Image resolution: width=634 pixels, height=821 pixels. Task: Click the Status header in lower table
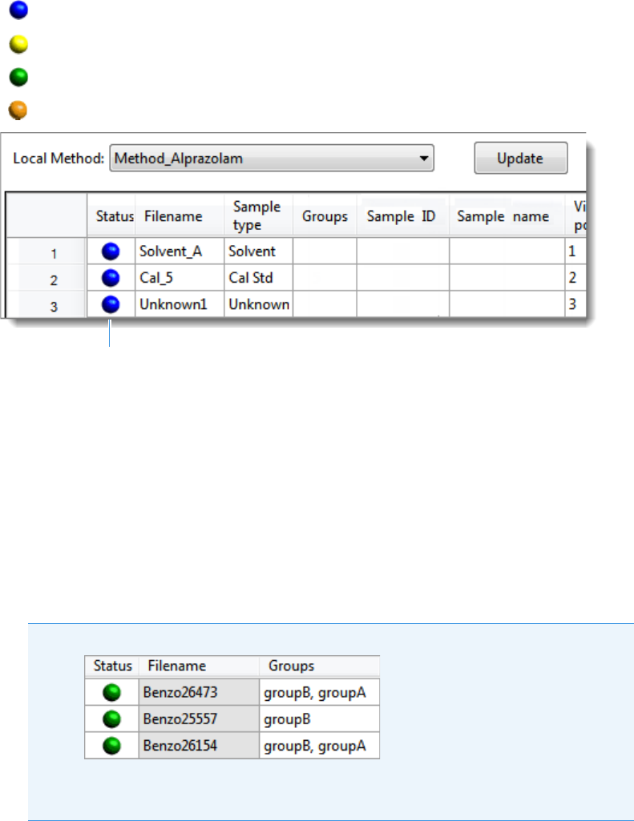pos(112,666)
